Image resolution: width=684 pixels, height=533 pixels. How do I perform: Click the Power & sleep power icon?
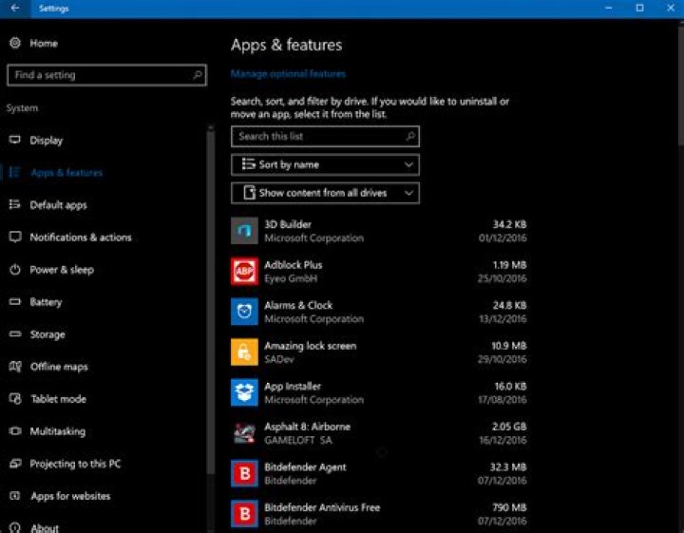pyautogui.click(x=15, y=269)
